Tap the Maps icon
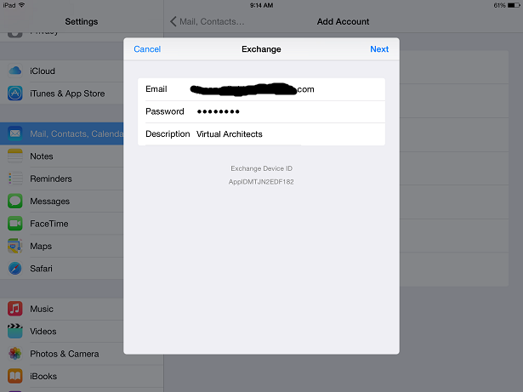Image resolution: width=523 pixels, height=392 pixels. coord(15,246)
